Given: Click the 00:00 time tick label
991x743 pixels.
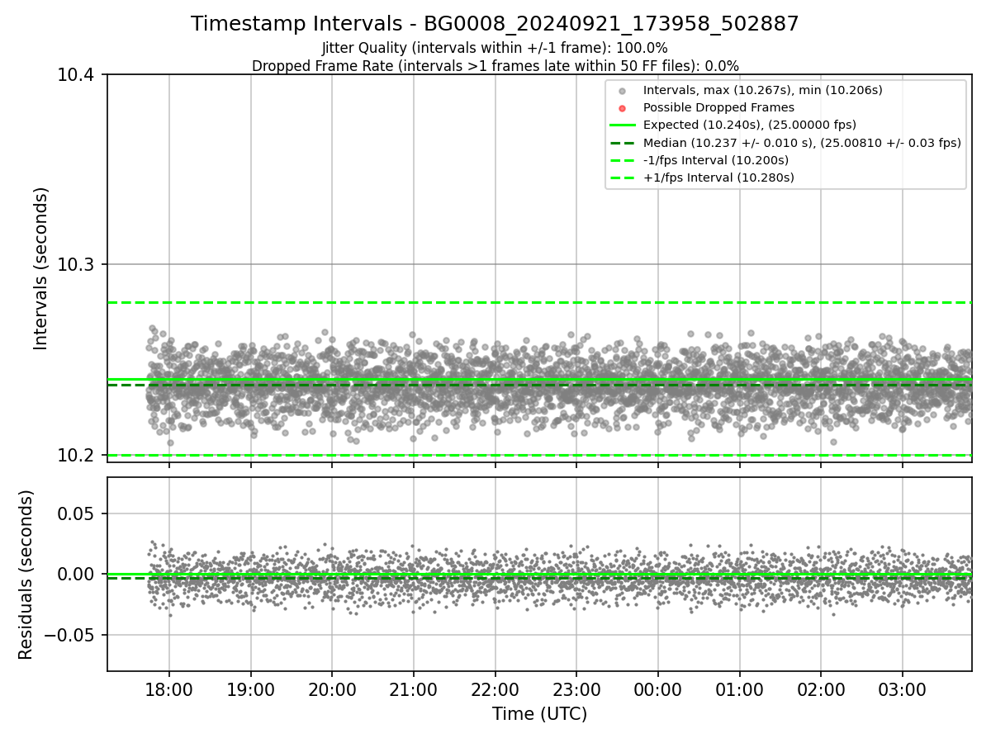Looking at the screenshot, I should [657, 689].
